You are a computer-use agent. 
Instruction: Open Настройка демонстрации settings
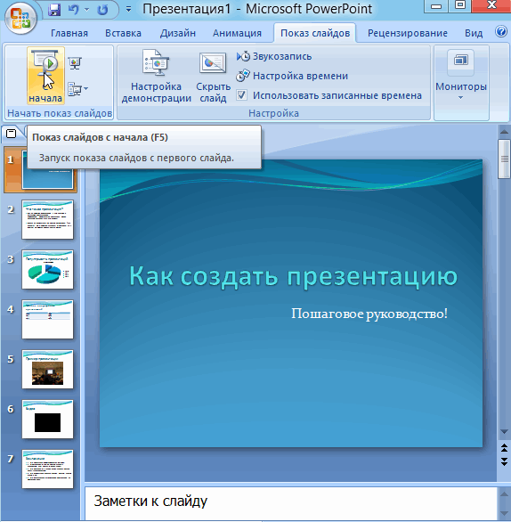tap(156, 77)
